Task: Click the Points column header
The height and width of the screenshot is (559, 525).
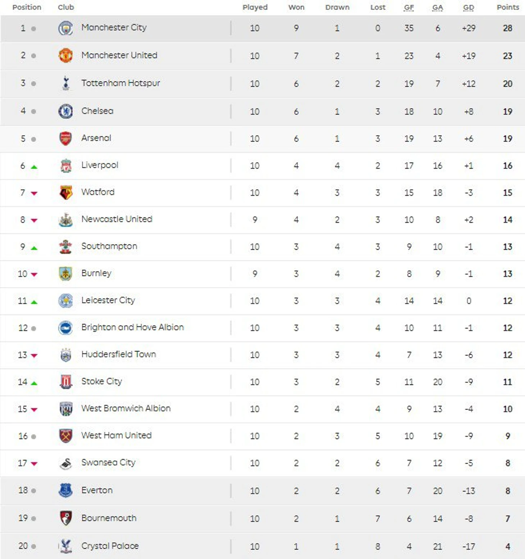Action: [x=508, y=8]
